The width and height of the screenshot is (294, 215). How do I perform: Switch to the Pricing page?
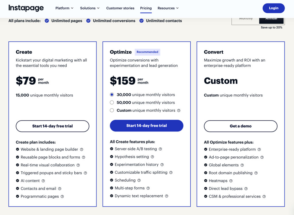pyautogui.click(x=146, y=8)
